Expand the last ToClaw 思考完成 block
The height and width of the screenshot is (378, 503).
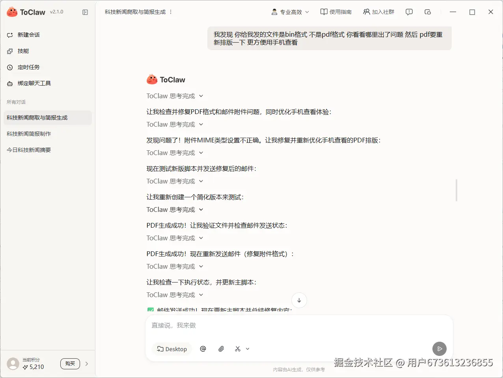(175, 295)
